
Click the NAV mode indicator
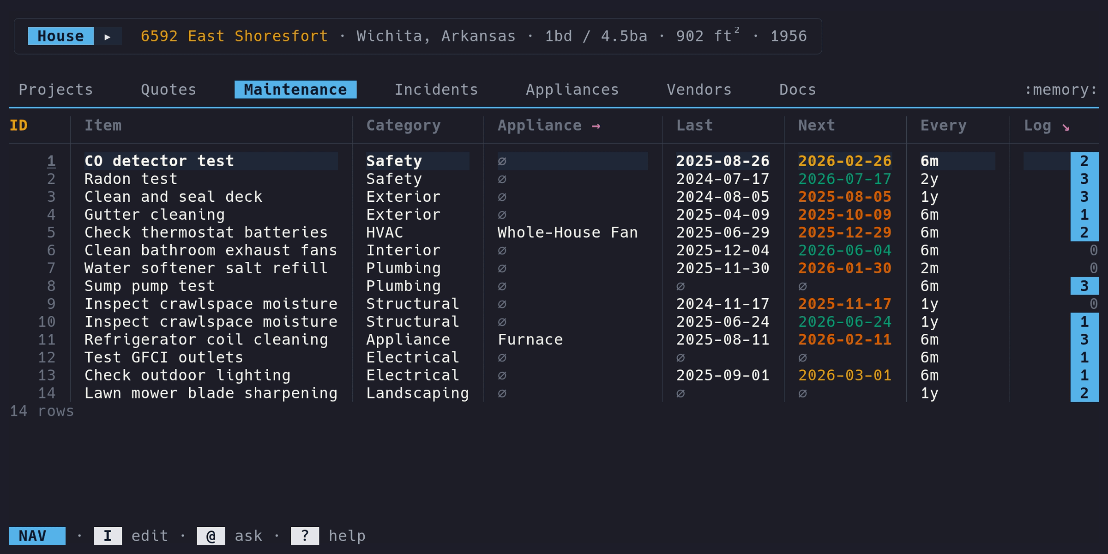[37, 536]
